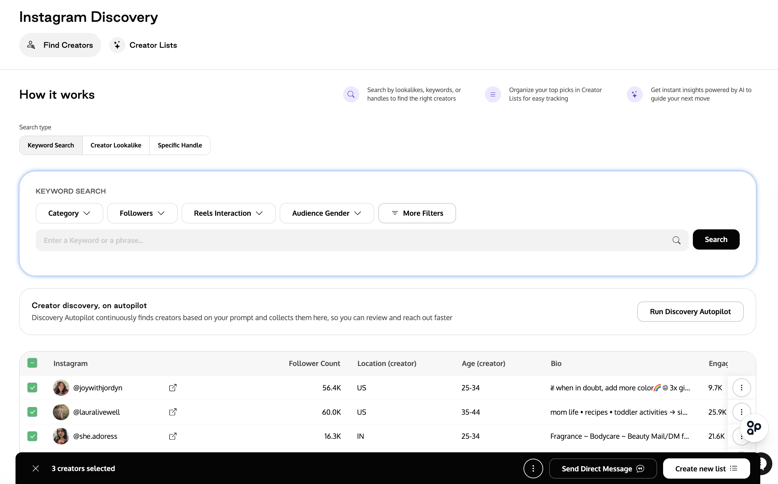Click the floating logo widget button
Image resolution: width=778 pixels, height=484 pixels.
(x=754, y=428)
